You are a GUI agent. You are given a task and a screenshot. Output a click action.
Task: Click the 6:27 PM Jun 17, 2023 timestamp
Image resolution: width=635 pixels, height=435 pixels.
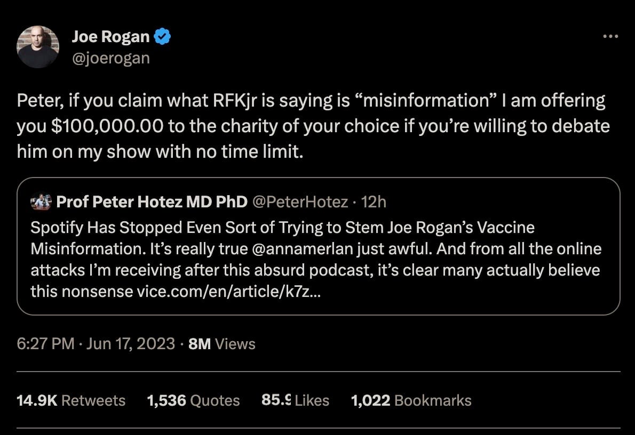(96, 344)
